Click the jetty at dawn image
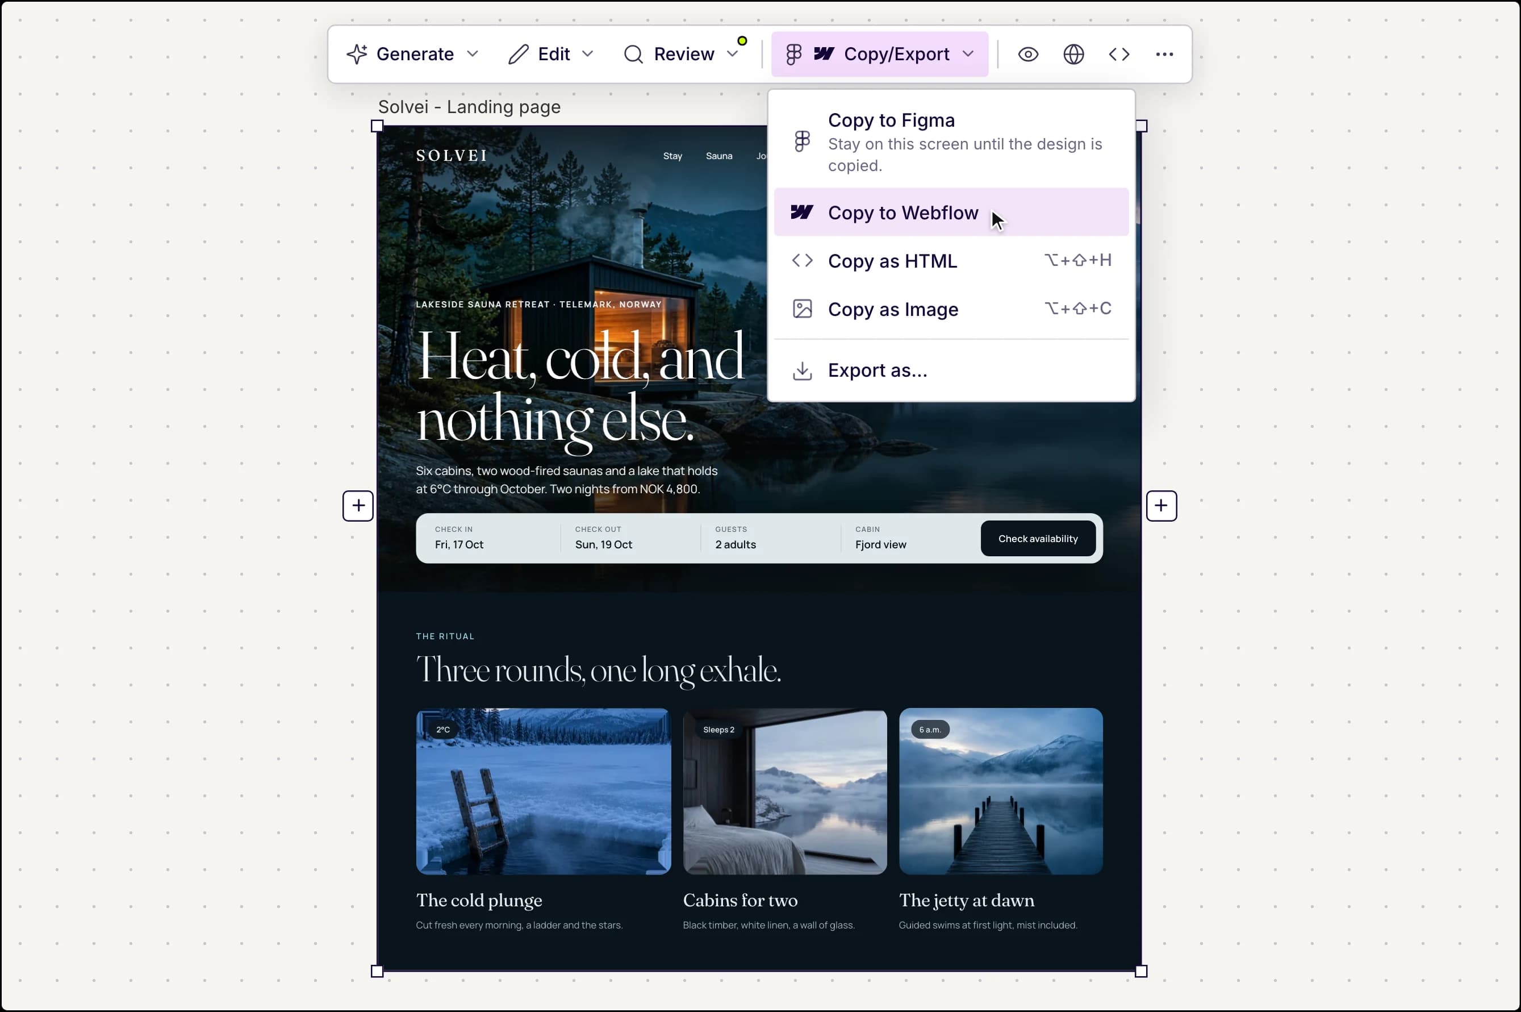 (x=1000, y=792)
